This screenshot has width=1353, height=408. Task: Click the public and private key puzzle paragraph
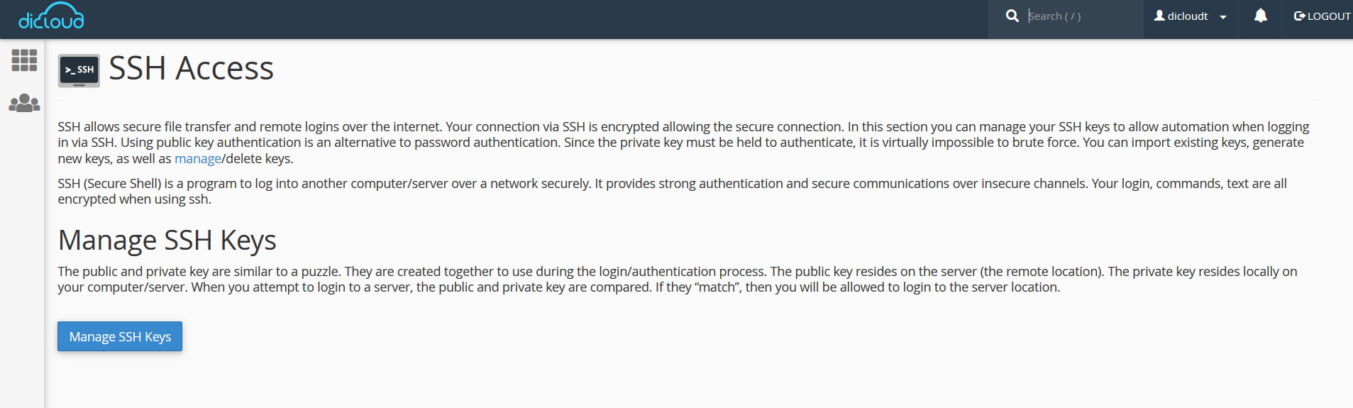coord(678,280)
